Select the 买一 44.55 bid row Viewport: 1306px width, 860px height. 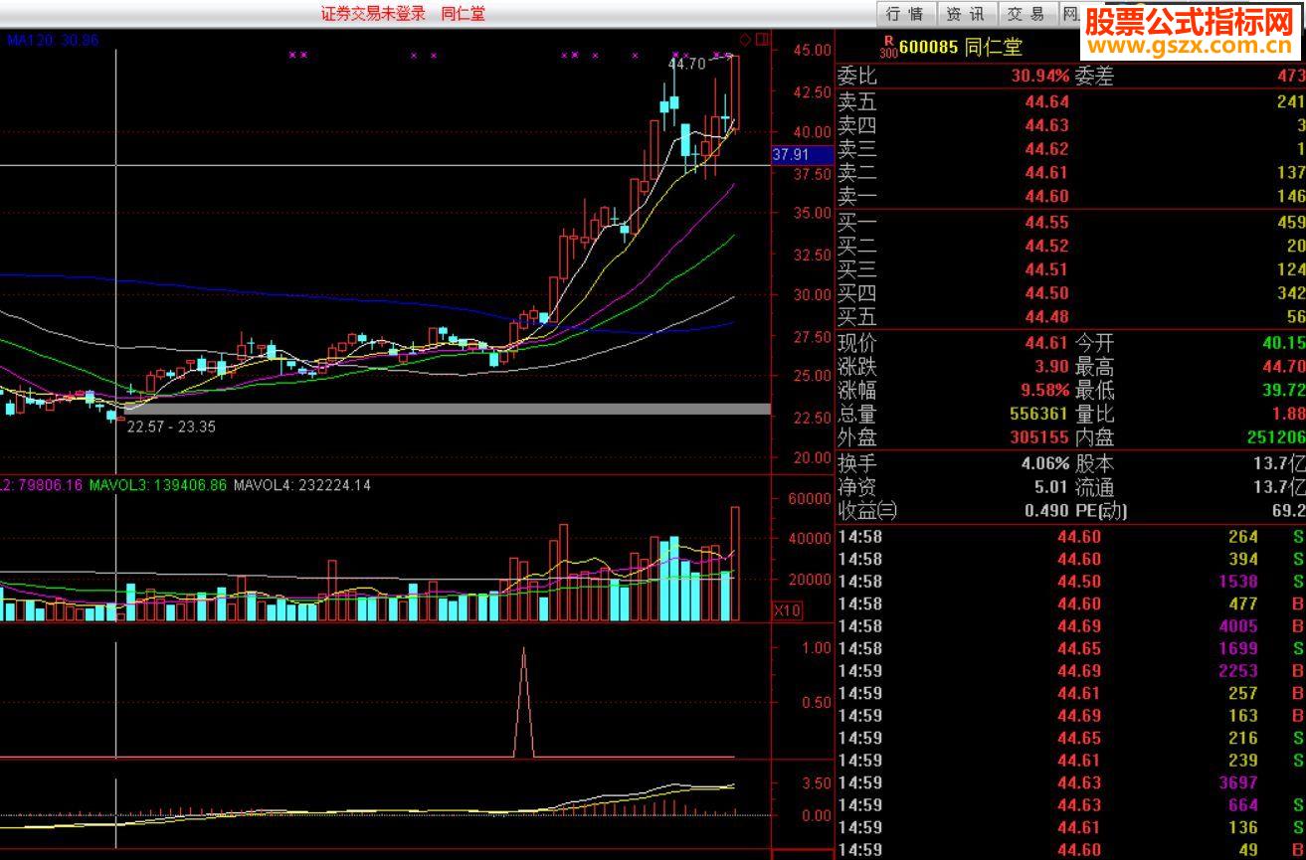click(1071, 223)
